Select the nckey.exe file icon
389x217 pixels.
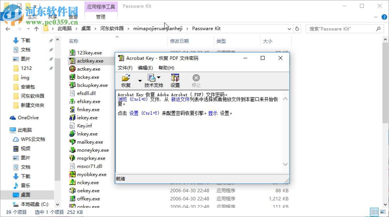coord(72,182)
